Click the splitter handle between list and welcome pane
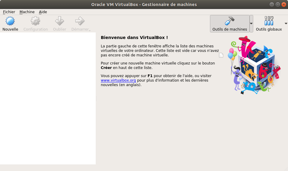Viewport: 288px width, 171px height. 96,99
